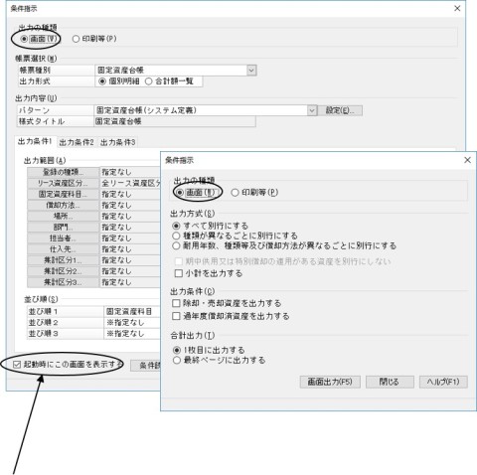Check 除却・売却資産を出力する

coord(227,303)
